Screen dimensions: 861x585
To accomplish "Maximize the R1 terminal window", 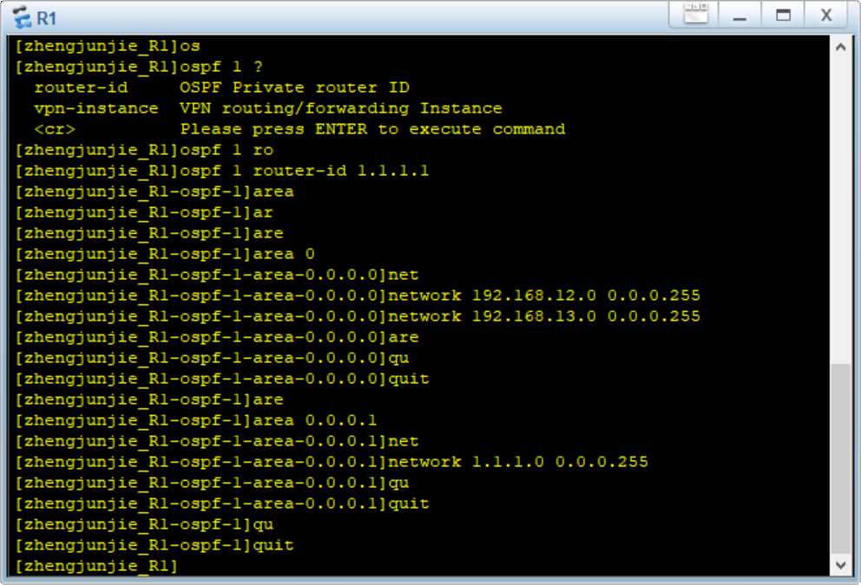I will point(784,15).
